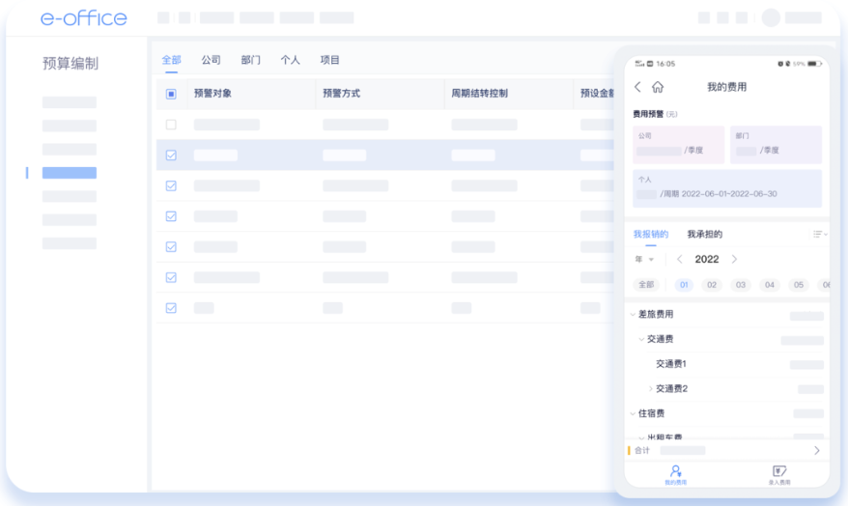Select the 交通费1 expense row
Viewport: 848px width, 507px height.
(727, 364)
